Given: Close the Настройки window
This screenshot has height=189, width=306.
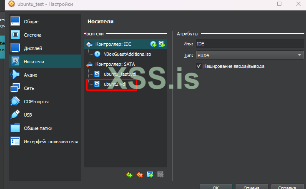Looking at the screenshot, I should point(298,4).
